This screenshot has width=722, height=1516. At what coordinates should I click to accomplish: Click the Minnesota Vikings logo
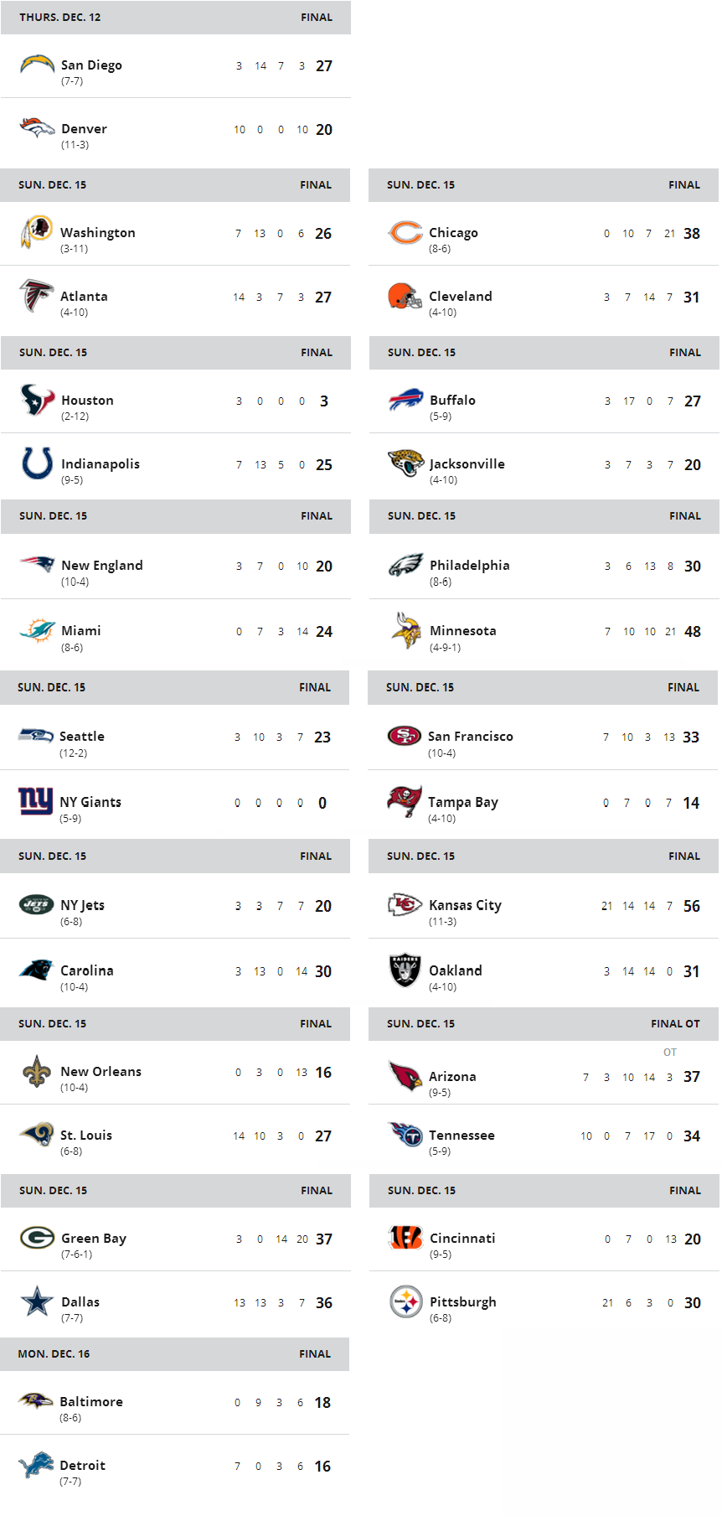[x=405, y=630]
